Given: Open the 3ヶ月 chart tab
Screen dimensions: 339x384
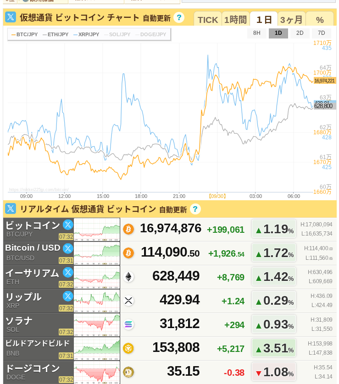Looking at the screenshot, I should [x=291, y=20].
